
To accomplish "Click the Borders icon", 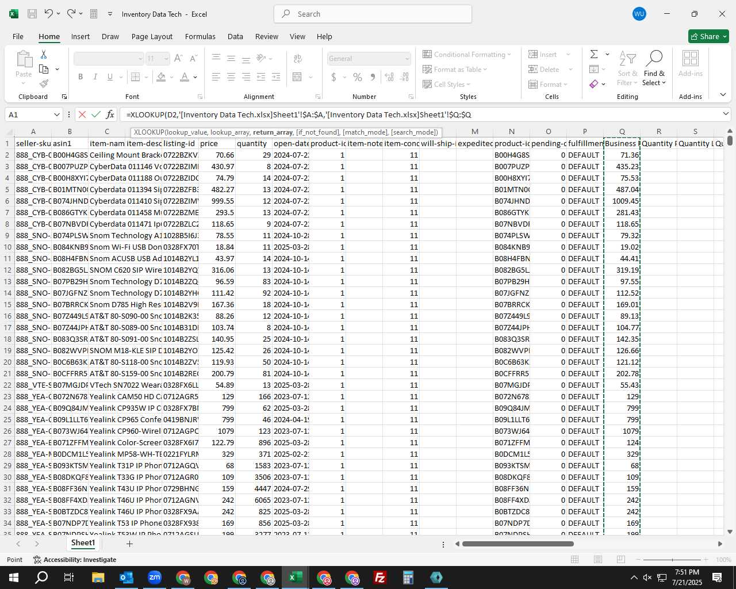I will [x=135, y=77].
